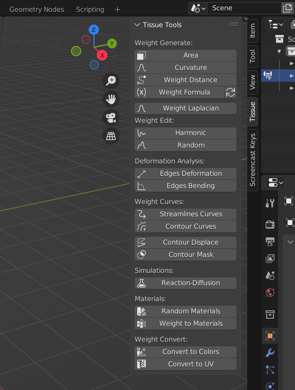Run the Weight Distance tool
This screenshot has width=295, height=390.
(x=186, y=80)
